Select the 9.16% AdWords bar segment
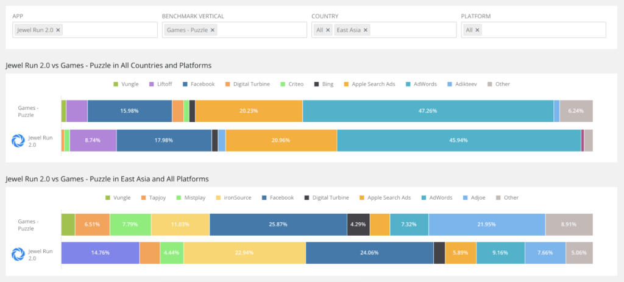 point(500,253)
